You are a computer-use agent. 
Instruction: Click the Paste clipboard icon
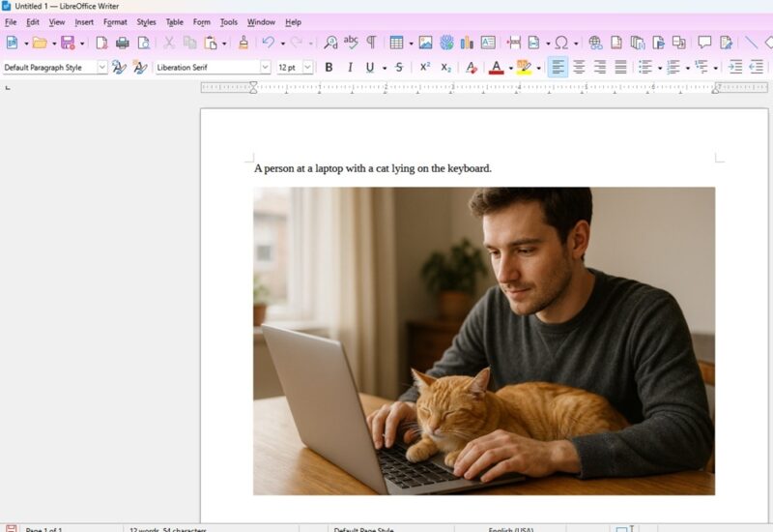point(211,43)
